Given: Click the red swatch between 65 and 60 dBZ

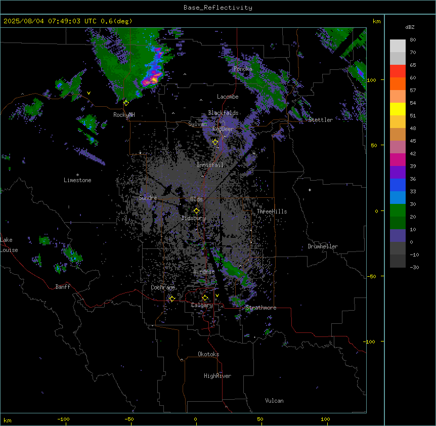Looking at the screenshot, I should click(x=398, y=71).
